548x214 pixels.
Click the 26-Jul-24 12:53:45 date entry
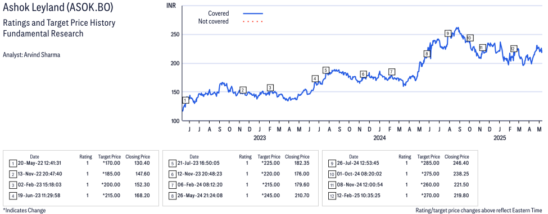pos(358,163)
